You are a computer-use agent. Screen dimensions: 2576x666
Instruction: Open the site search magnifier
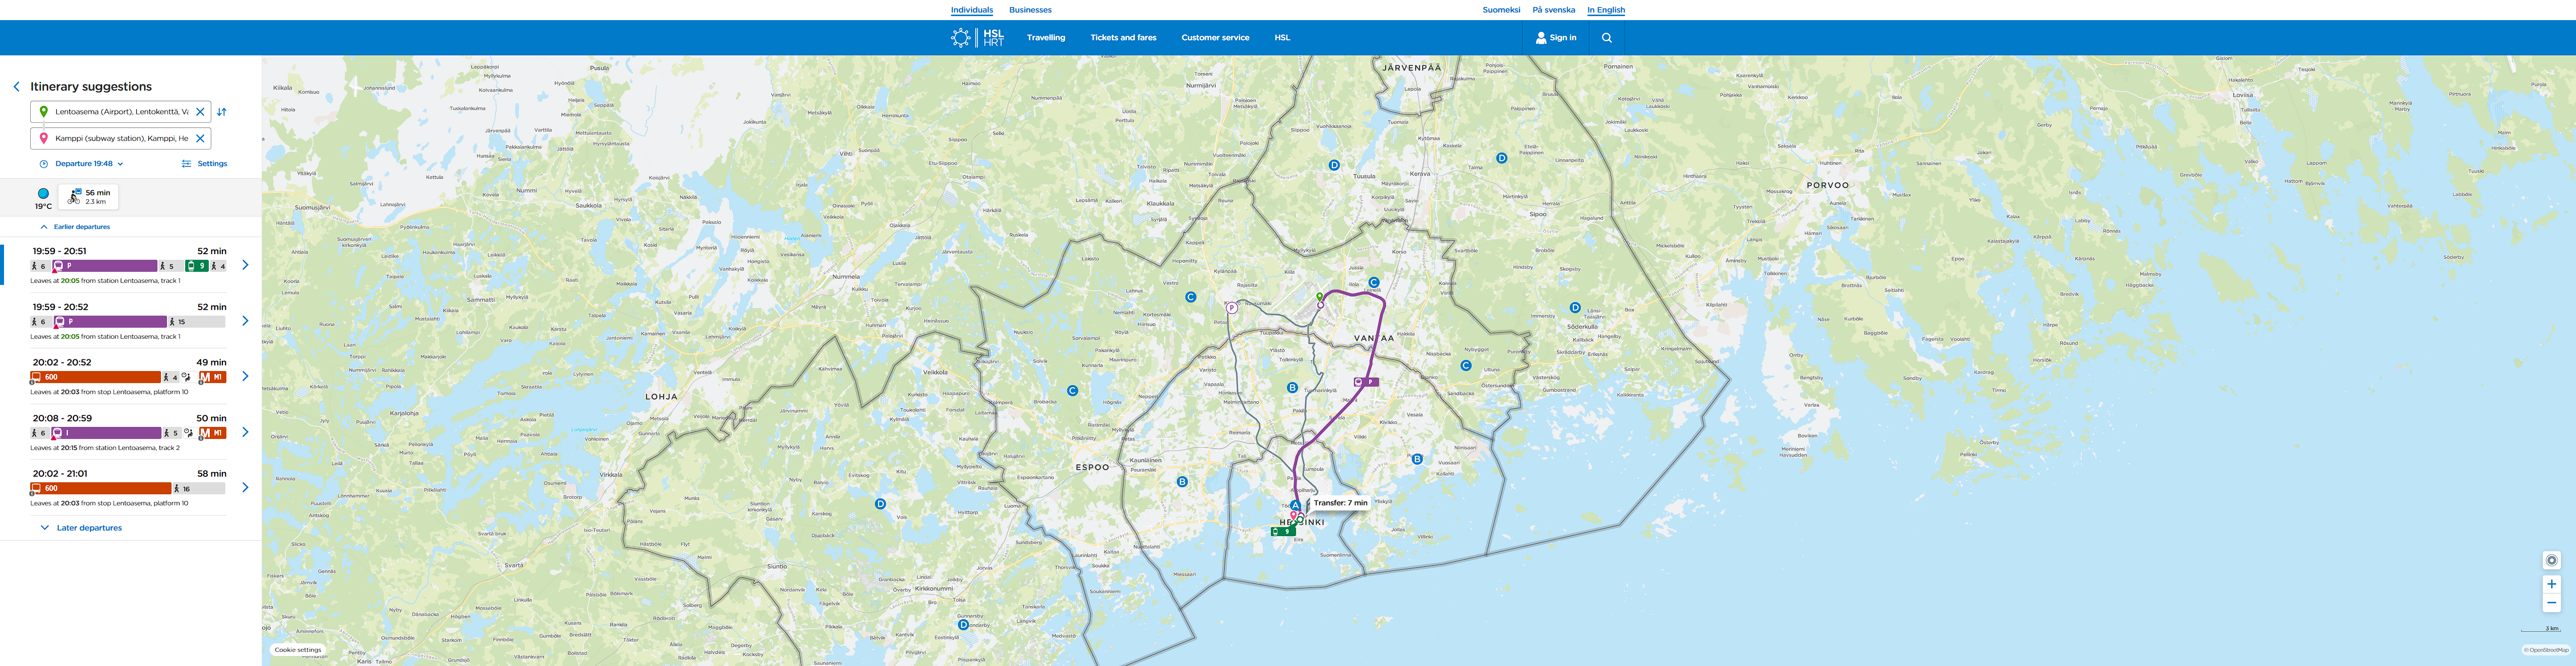[1607, 38]
